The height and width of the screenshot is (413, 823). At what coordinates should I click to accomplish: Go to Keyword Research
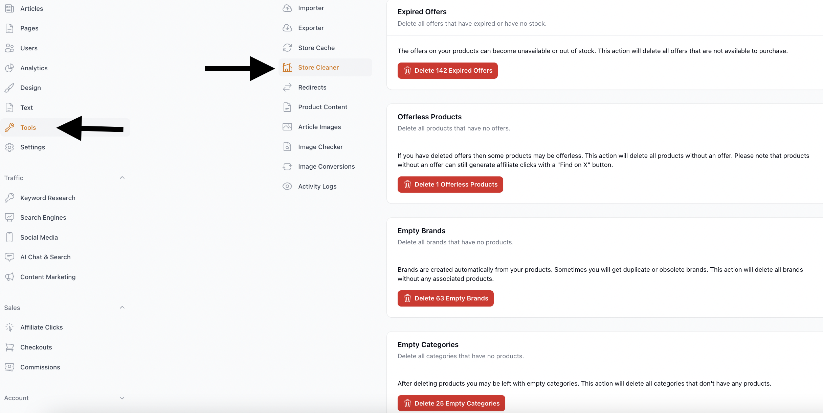[48, 198]
